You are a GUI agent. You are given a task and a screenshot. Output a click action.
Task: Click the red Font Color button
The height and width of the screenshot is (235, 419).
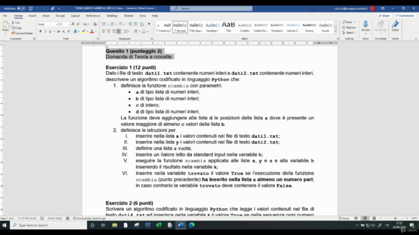[92, 31]
